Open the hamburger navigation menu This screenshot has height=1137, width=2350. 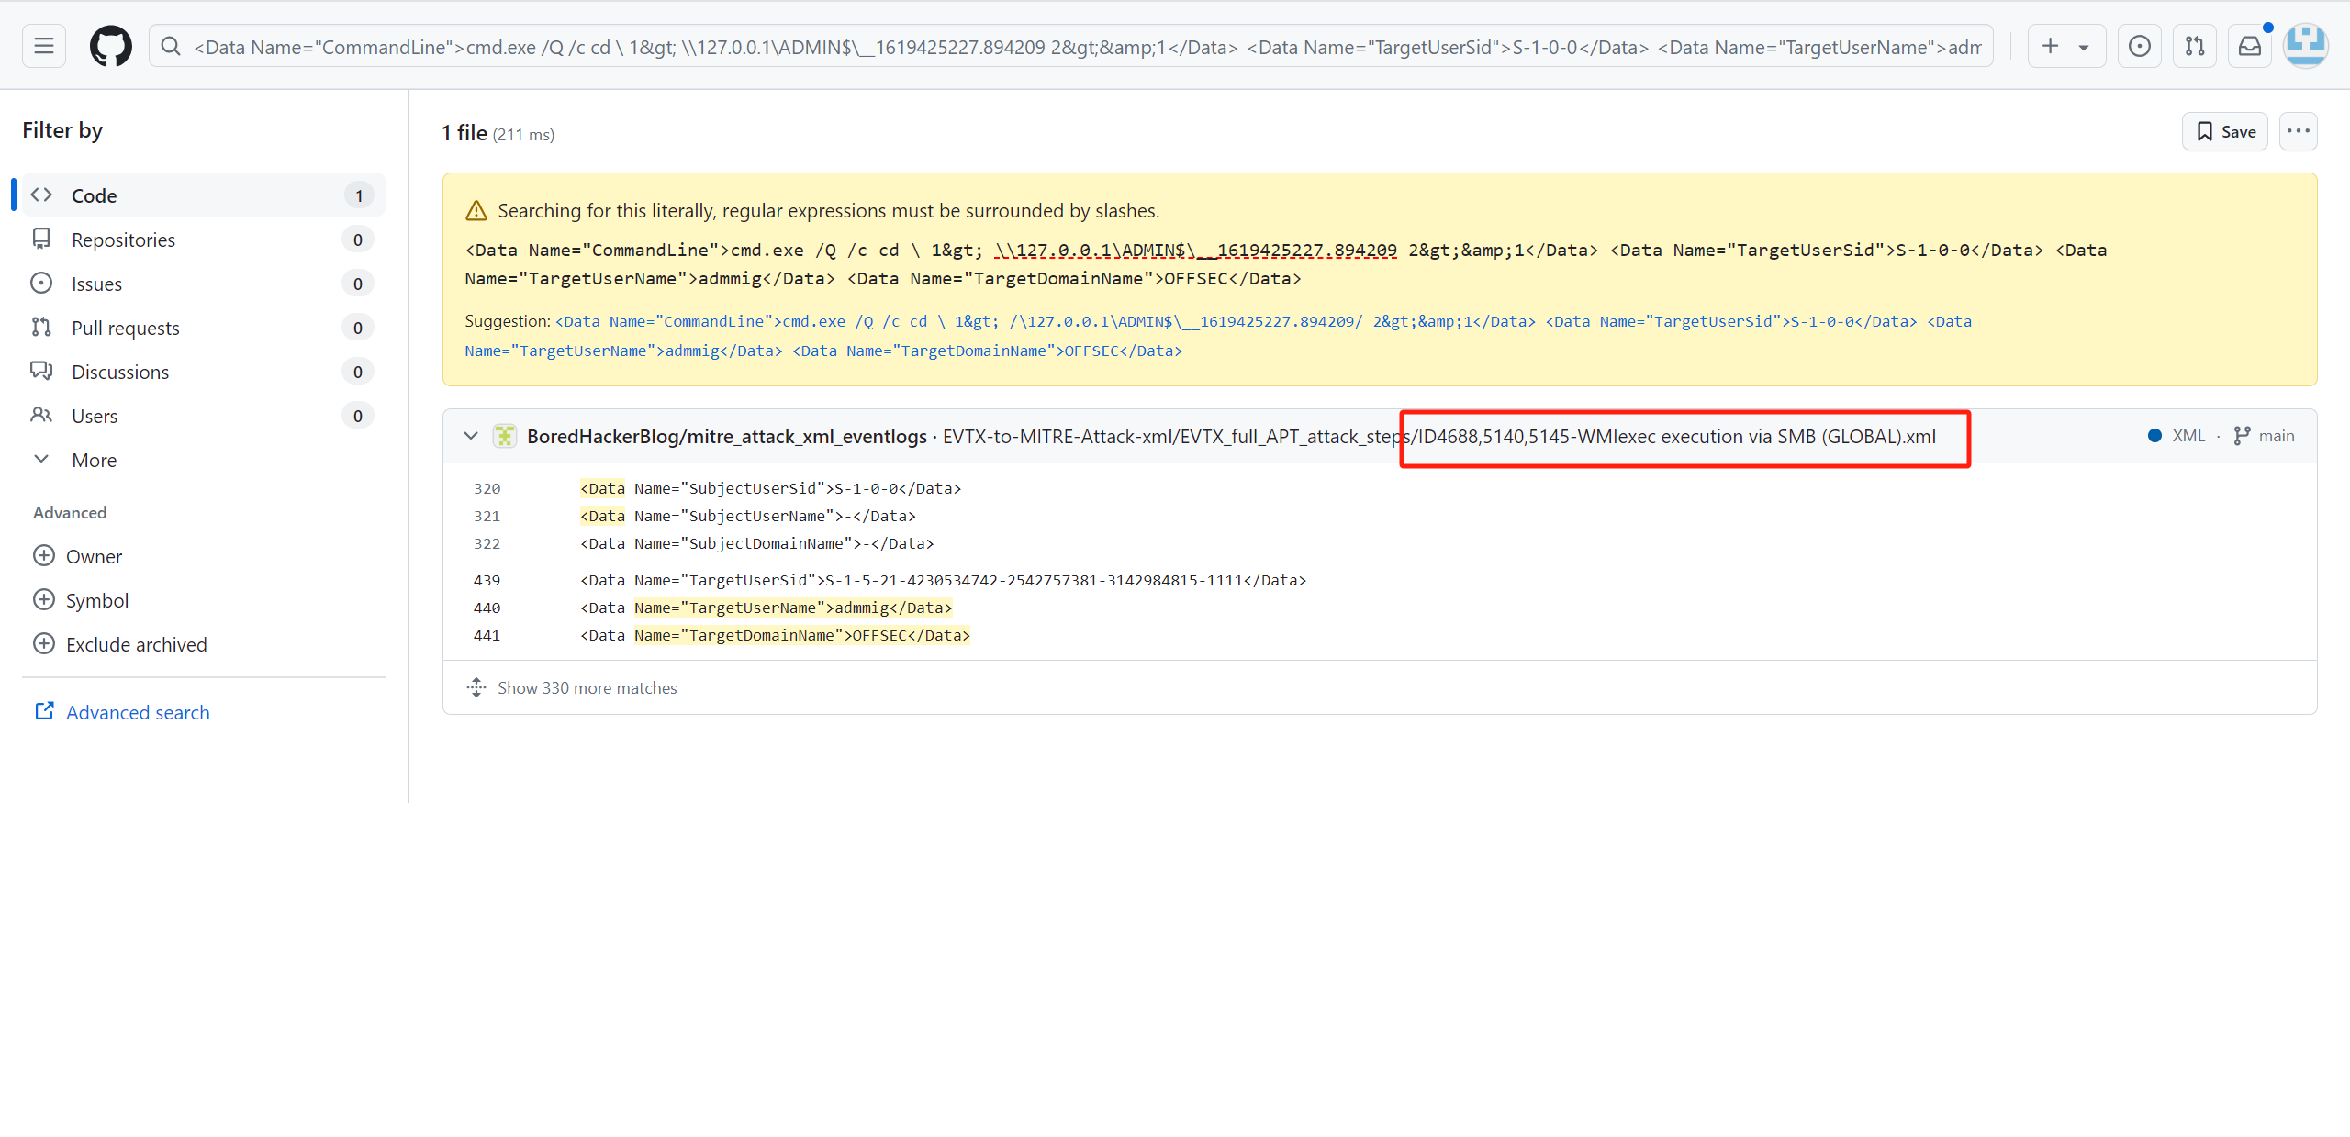43,46
